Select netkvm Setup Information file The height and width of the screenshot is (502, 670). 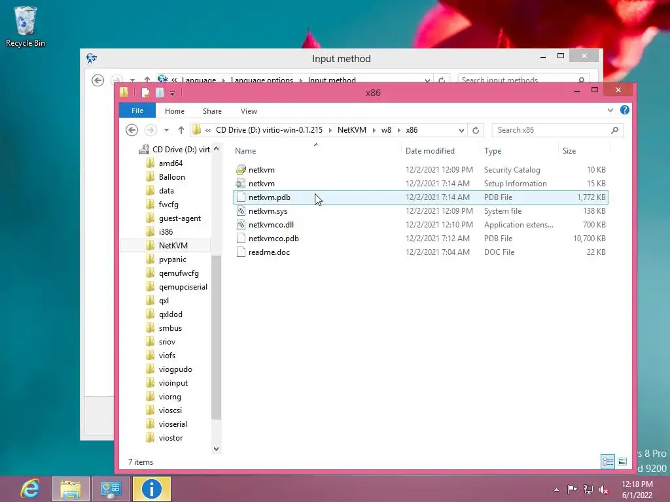[421, 184]
